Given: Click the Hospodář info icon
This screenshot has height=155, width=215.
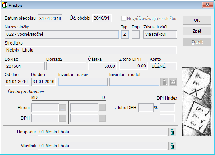Looking at the screenshot, I should [172, 132].
